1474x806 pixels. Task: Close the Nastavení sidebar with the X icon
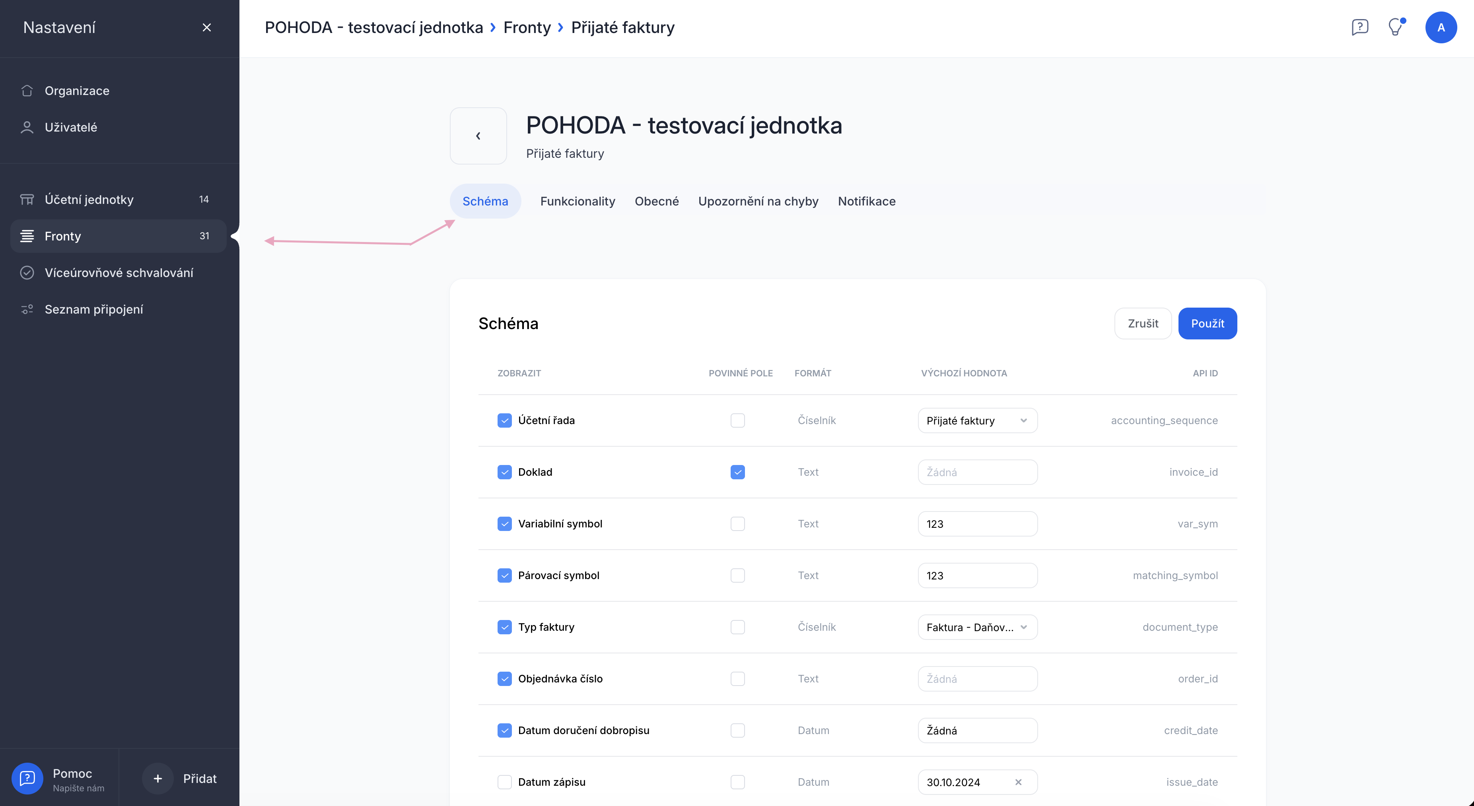point(206,27)
